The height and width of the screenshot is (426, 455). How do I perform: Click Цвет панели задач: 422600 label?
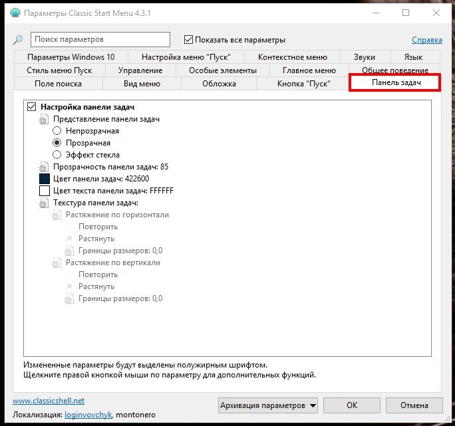(101, 179)
